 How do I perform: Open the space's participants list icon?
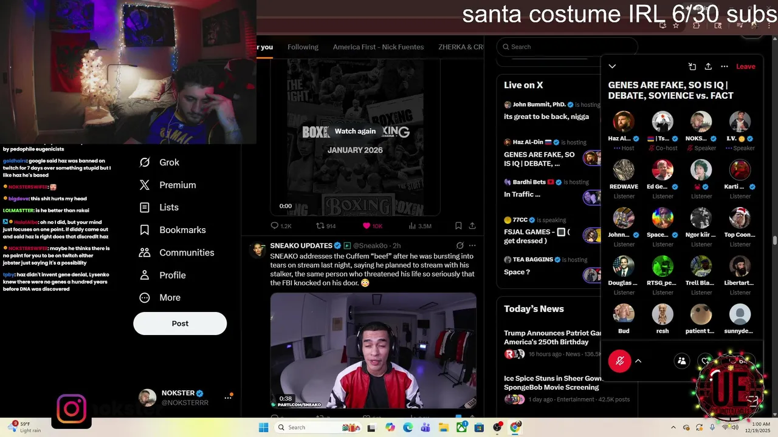pyautogui.click(x=681, y=361)
